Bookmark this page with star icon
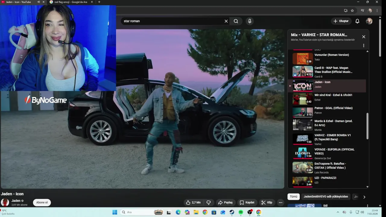The image size is (386, 217). 352,11
